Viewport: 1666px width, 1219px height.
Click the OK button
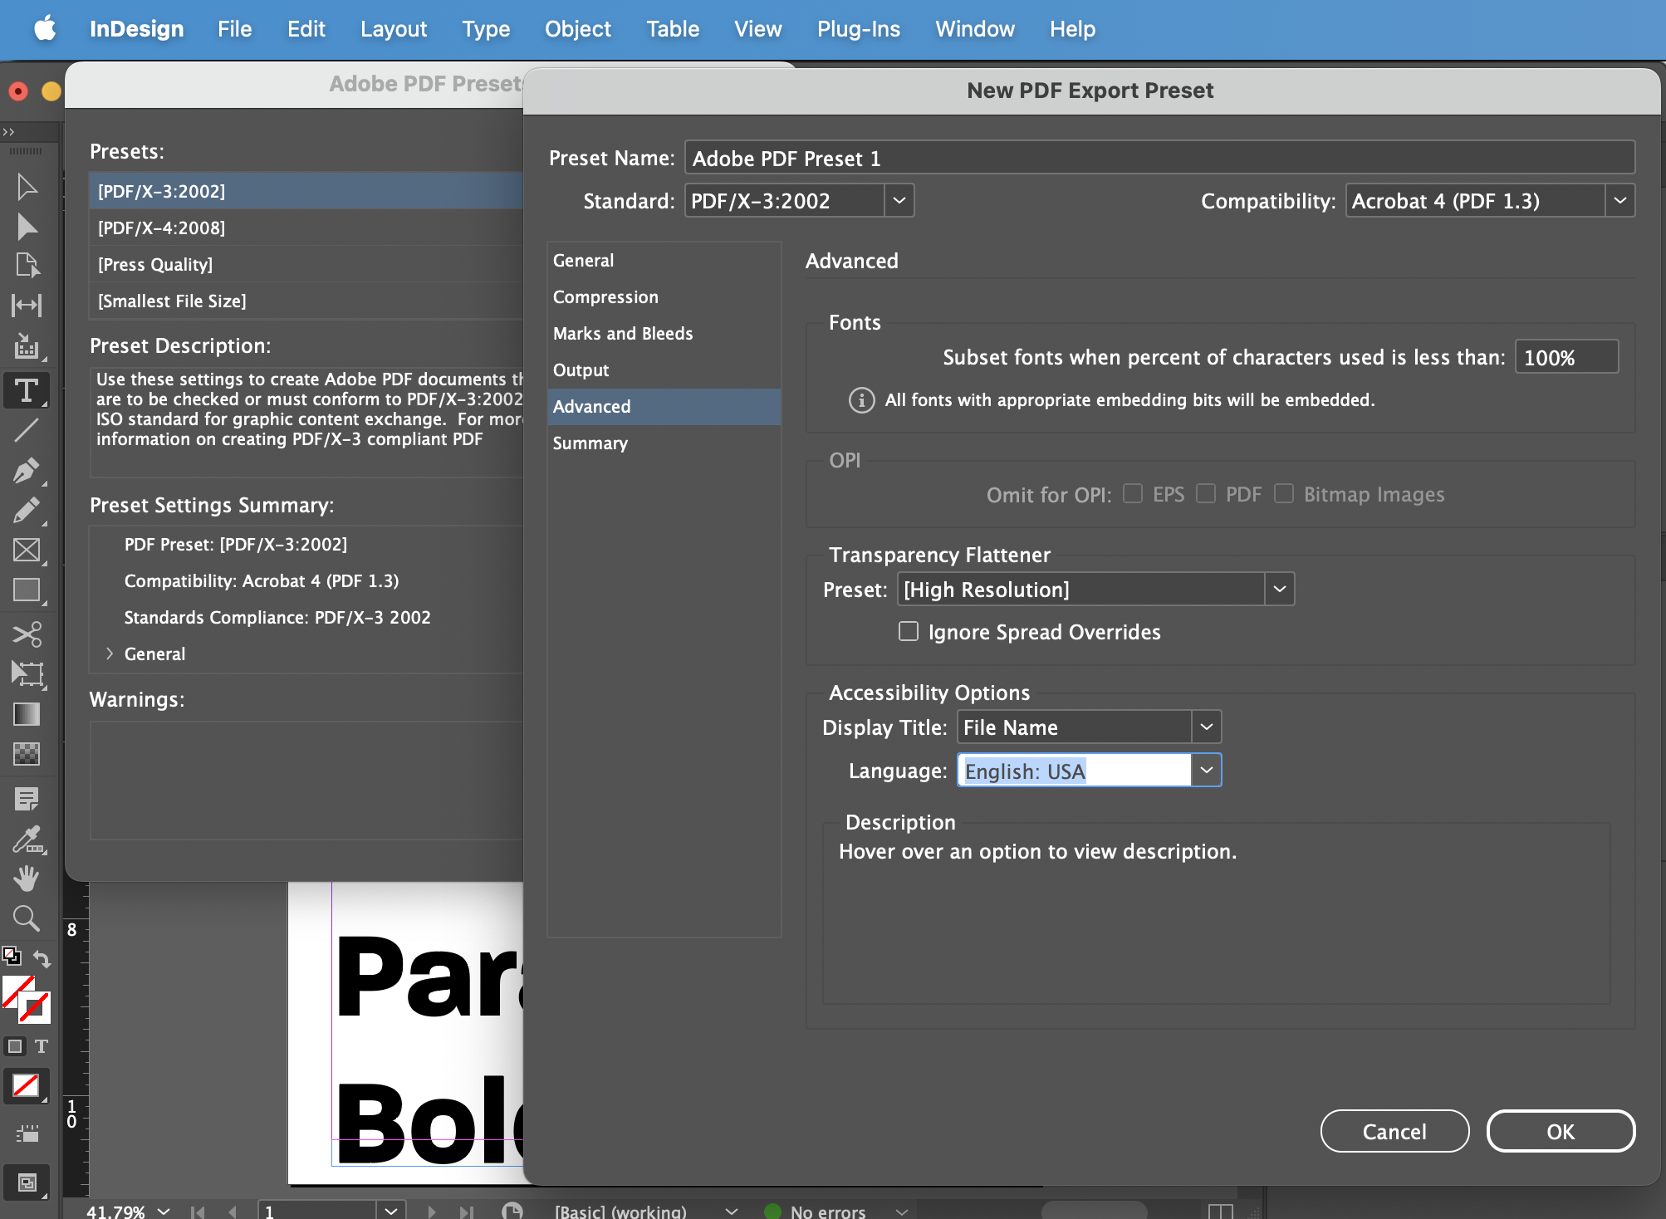click(1561, 1131)
